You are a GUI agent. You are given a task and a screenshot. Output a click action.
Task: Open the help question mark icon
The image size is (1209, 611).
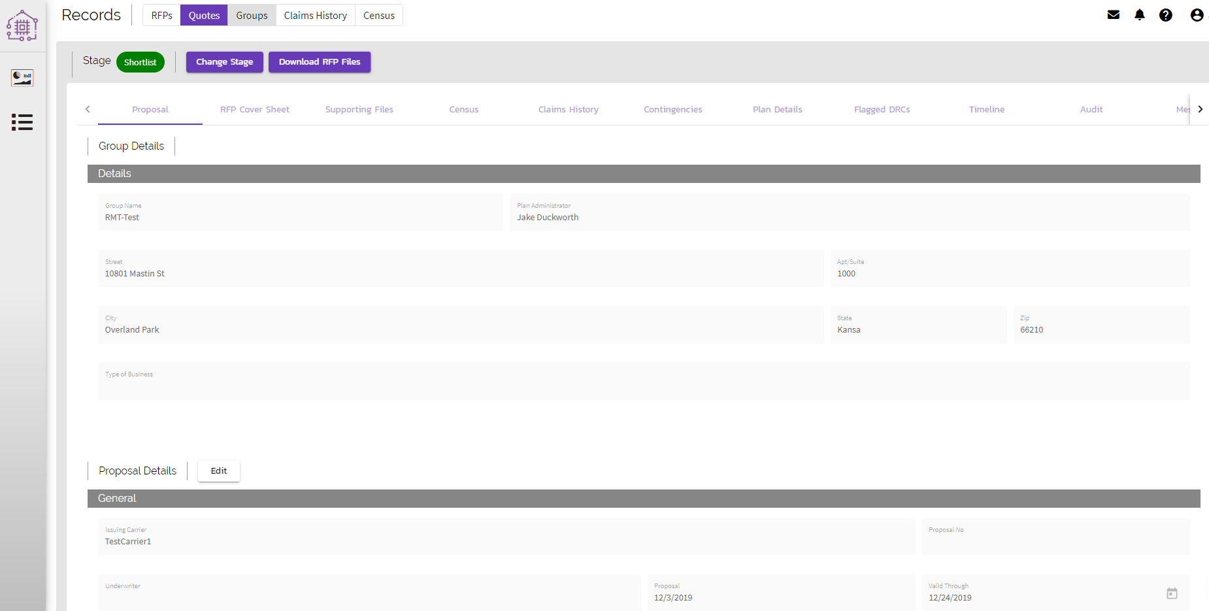1166,15
